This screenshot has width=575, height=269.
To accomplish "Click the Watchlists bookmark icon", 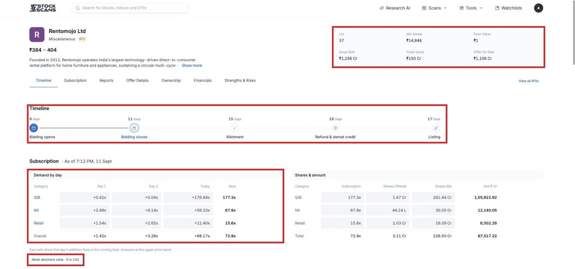I will click(x=497, y=8).
